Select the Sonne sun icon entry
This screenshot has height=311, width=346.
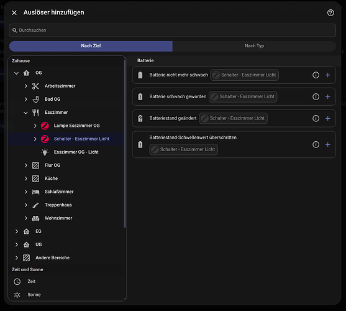[x=17, y=295]
